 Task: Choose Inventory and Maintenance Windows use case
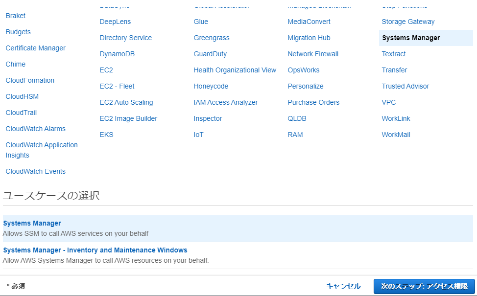click(95, 250)
